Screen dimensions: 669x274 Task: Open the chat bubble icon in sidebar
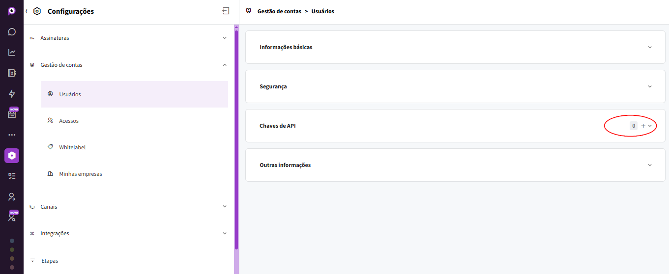(12, 32)
